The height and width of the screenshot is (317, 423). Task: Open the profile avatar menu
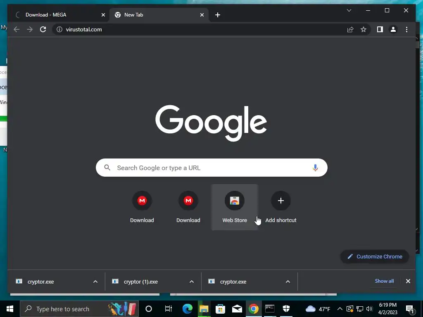pyautogui.click(x=393, y=29)
